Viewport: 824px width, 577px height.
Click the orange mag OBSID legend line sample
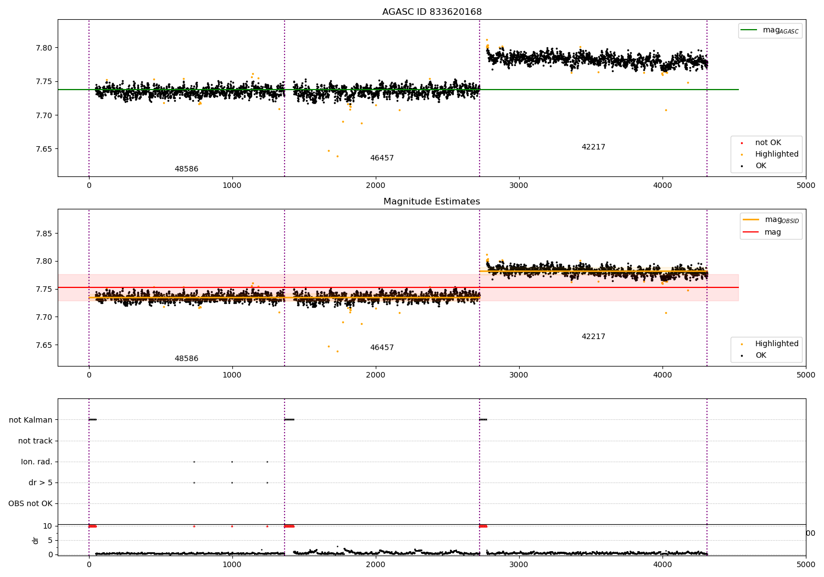click(750, 219)
